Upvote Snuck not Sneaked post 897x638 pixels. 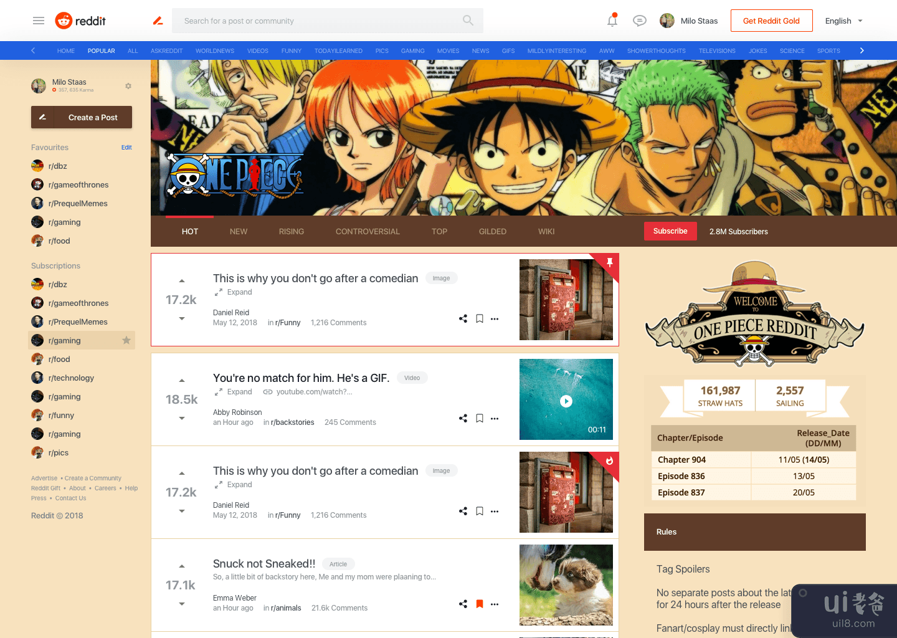(x=182, y=566)
